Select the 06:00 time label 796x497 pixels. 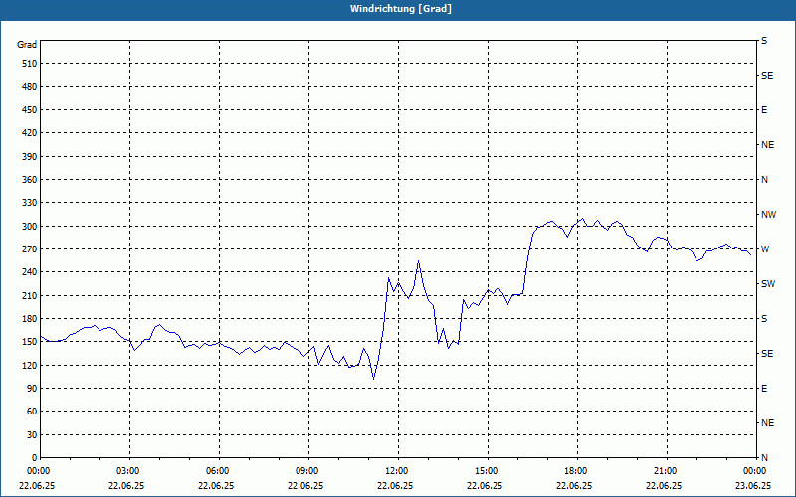click(219, 471)
